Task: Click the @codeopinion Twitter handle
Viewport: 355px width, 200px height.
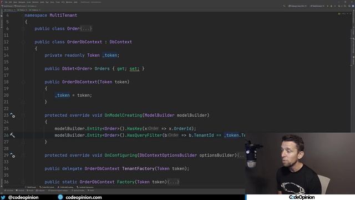Action: 23,197
